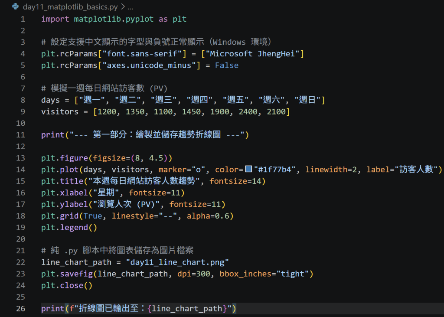The height and width of the screenshot is (317, 444).
Task: Click the 'marker' argument in plt.plot
Action: point(173,170)
